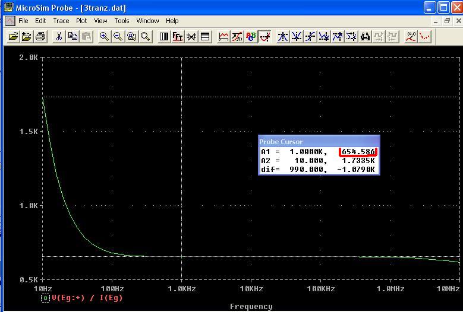Click the 100Hz x-axis label

tap(112, 289)
